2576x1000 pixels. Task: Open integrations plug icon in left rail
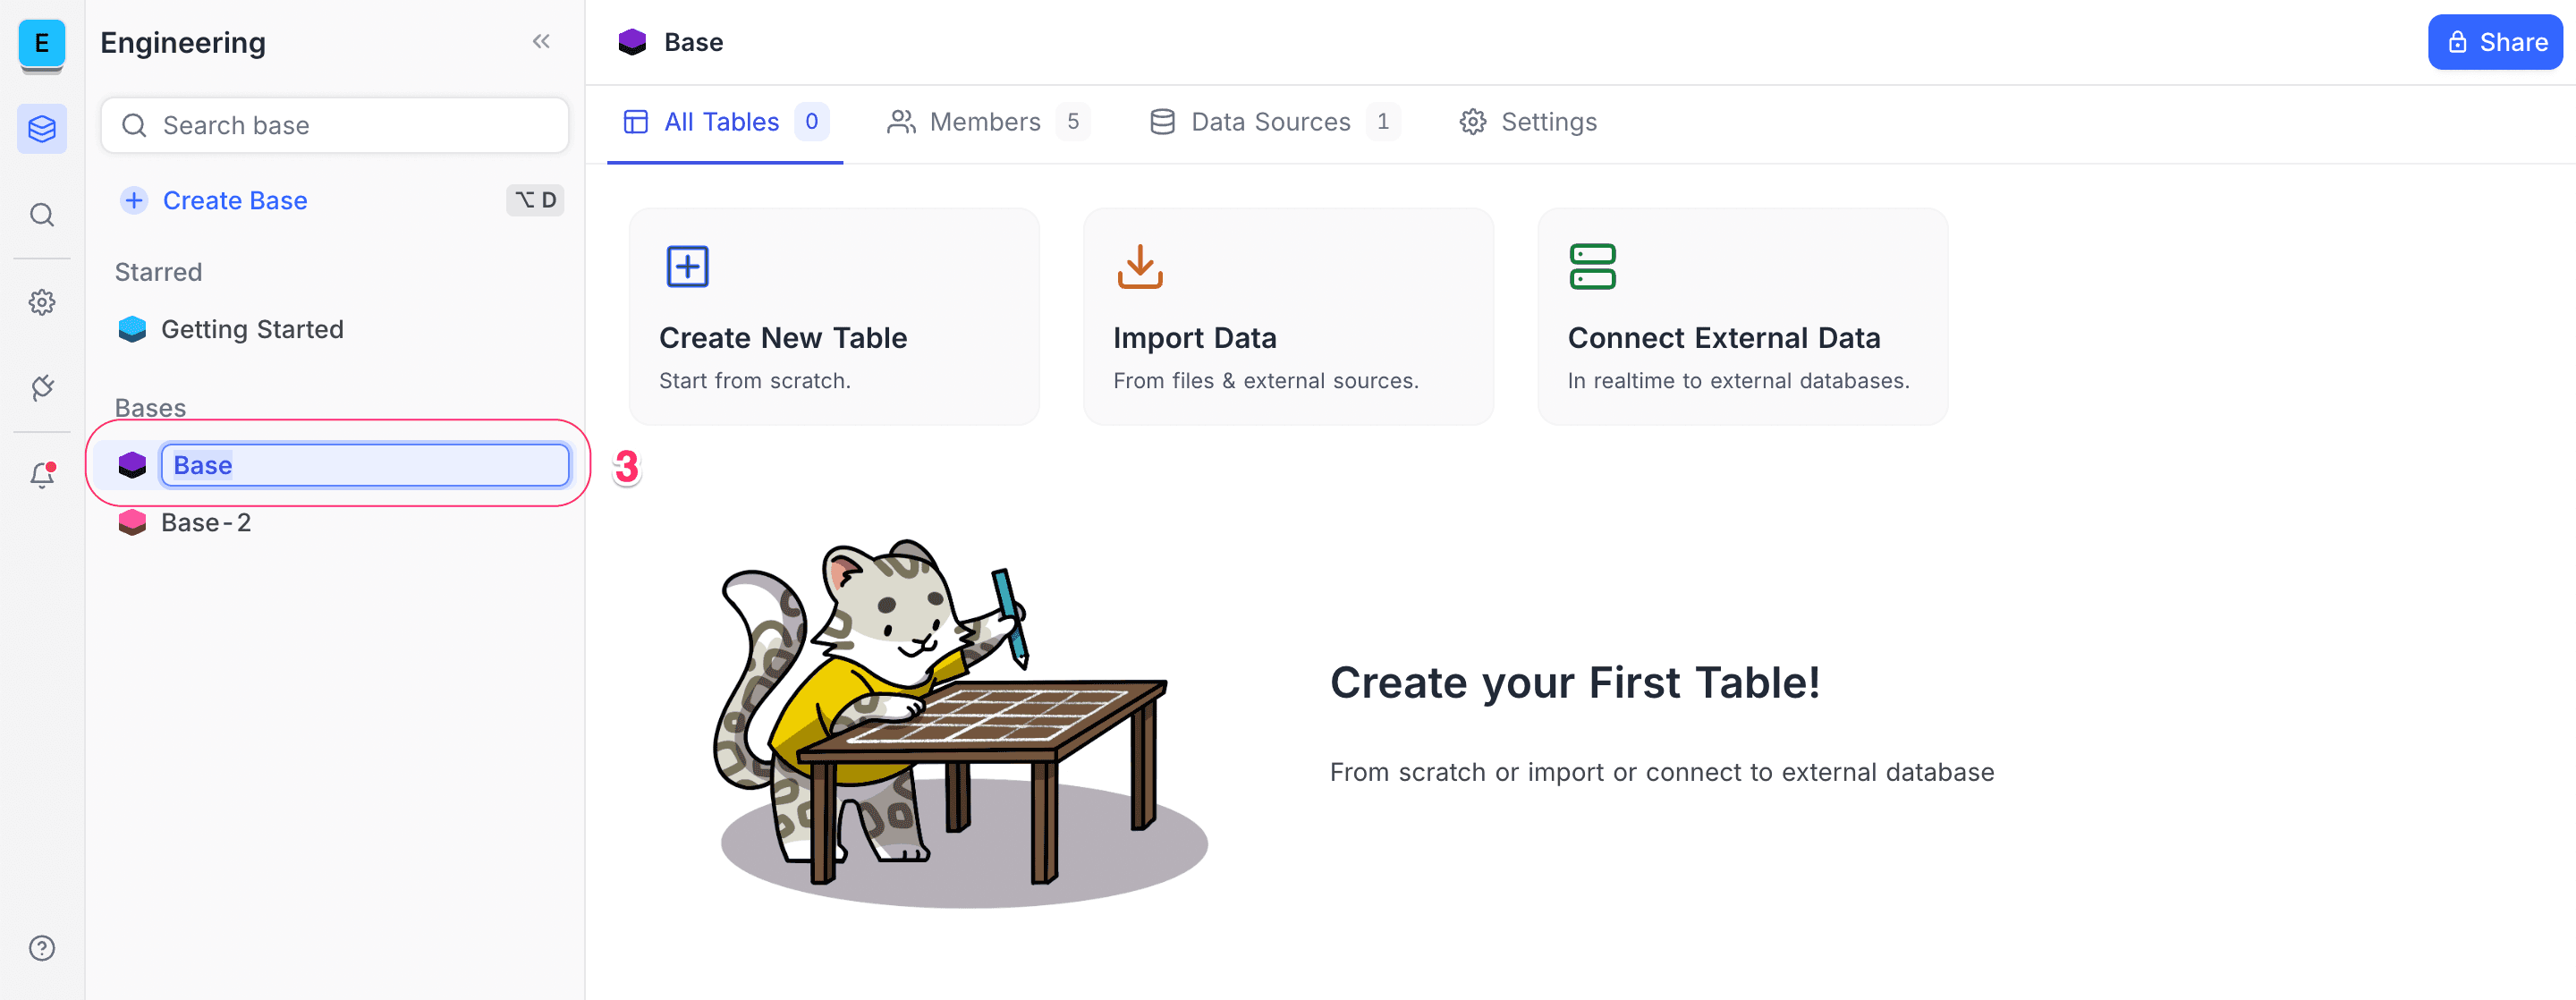[x=42, y=388]
